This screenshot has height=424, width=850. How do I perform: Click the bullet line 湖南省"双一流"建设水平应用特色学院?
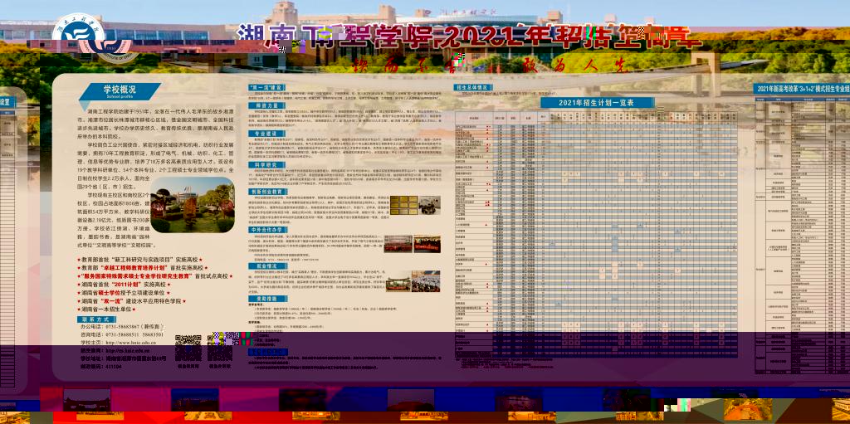pyautogui.click(x=132, y=300)
